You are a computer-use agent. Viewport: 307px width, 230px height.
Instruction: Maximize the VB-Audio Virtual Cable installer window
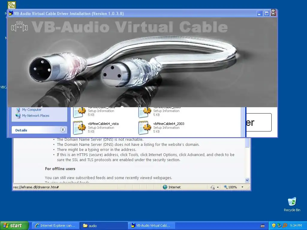pyautogui.click(x=267, y=13)
